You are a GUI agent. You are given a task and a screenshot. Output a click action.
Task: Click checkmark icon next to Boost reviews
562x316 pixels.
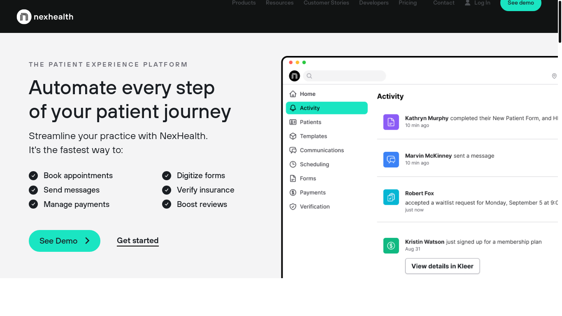pyautogui.click(x=167, y=204)
